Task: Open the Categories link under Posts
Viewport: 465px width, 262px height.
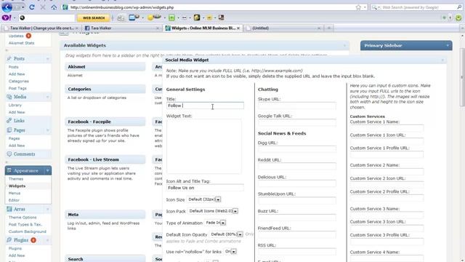Action: click(x=19, y=81)
